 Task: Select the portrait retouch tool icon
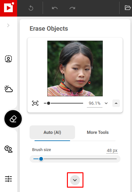click(x=8, y=59)
